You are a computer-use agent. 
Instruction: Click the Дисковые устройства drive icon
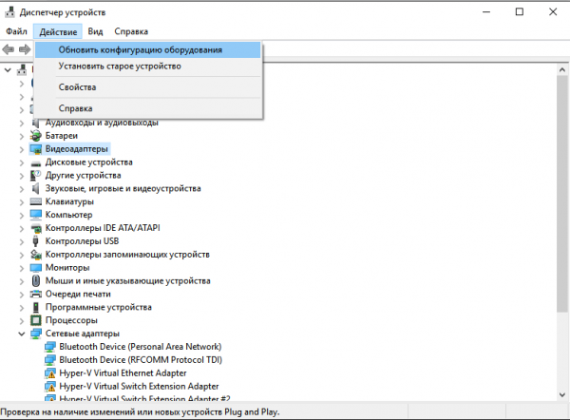coord(36,162)
